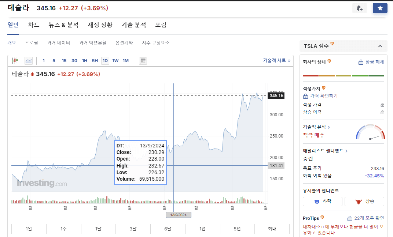
Task: Click the bull icon on 상승 button
Action: click(x=360, y=201)
